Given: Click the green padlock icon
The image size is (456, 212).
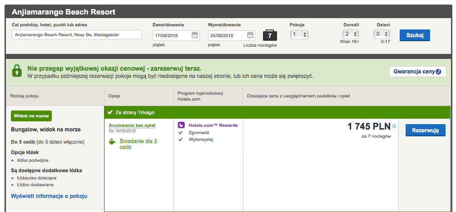Looking at the screenshot, I should [17, 71].
